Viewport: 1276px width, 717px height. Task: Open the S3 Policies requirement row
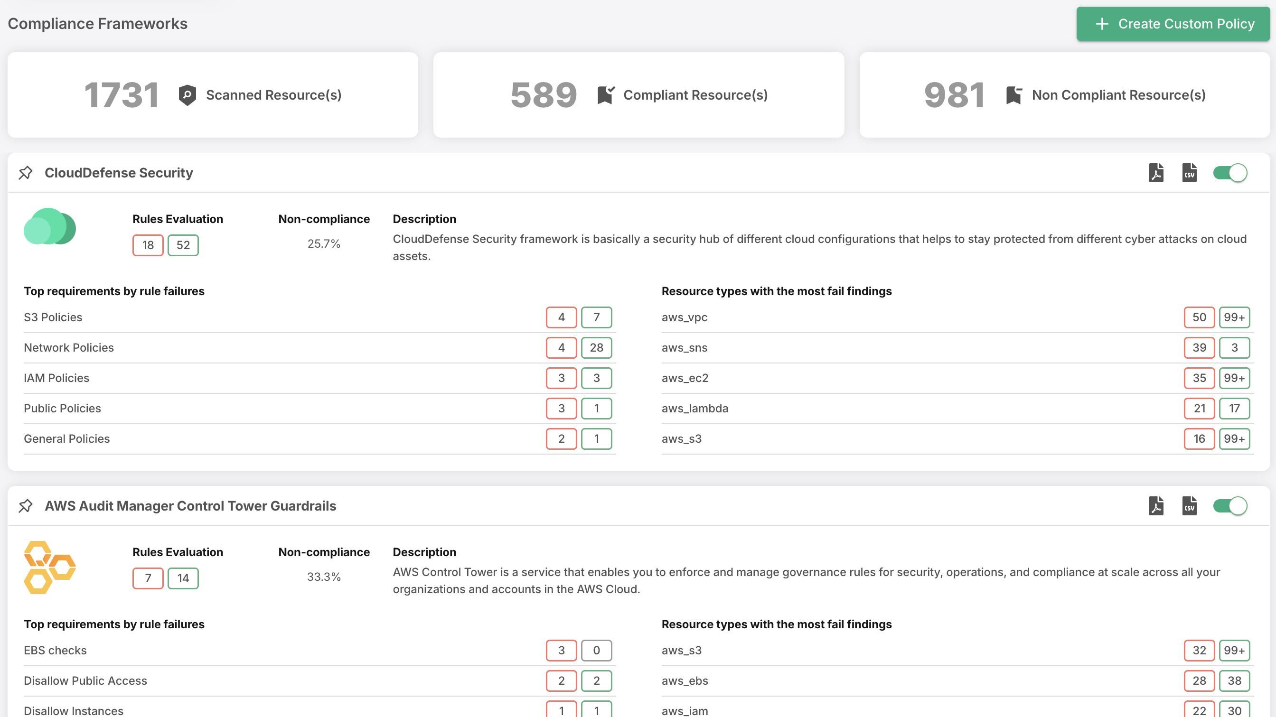coord(53,317)
